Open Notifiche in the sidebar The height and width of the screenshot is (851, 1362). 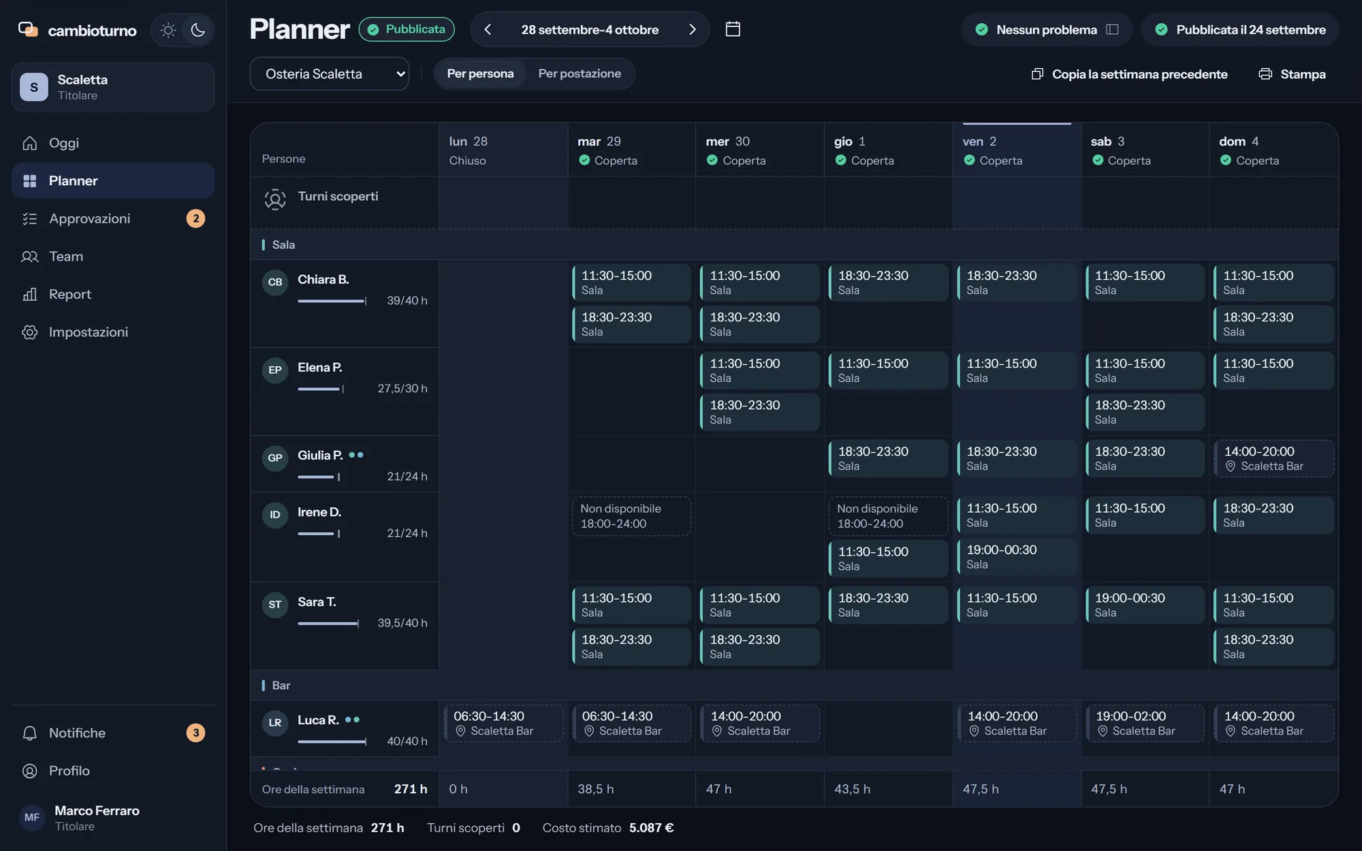(x=113, y=733)
